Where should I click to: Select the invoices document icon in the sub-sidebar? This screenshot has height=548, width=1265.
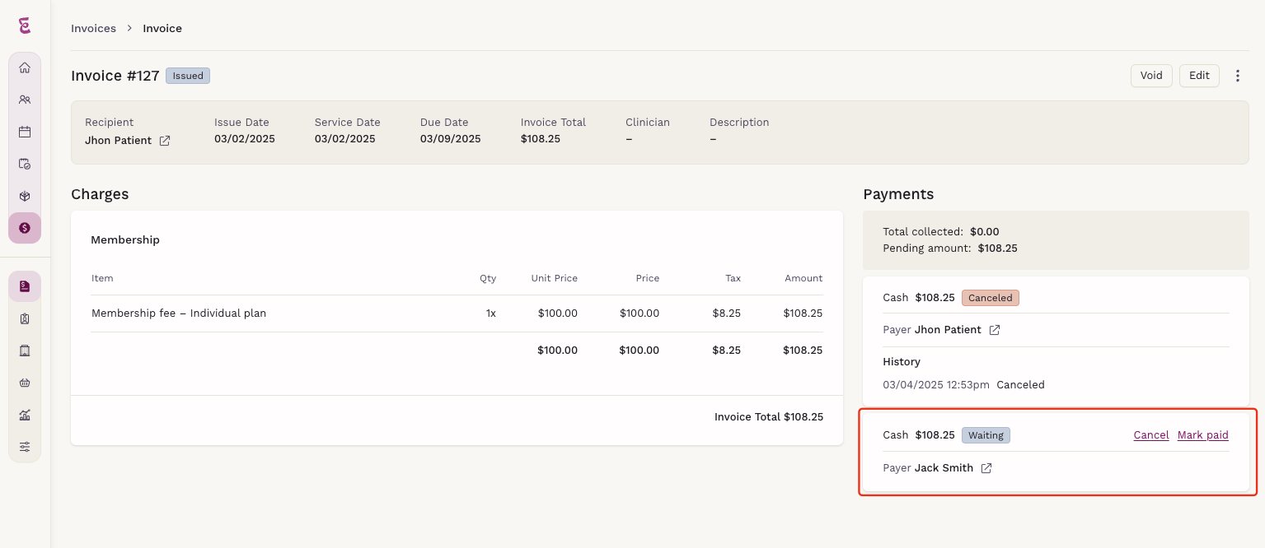click(25, 286)
